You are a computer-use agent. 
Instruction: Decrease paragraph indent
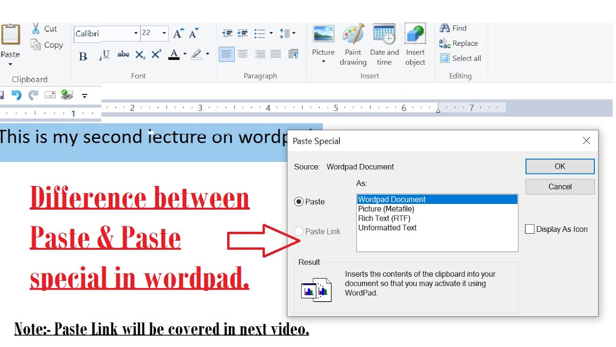click(x=227, y=33)
